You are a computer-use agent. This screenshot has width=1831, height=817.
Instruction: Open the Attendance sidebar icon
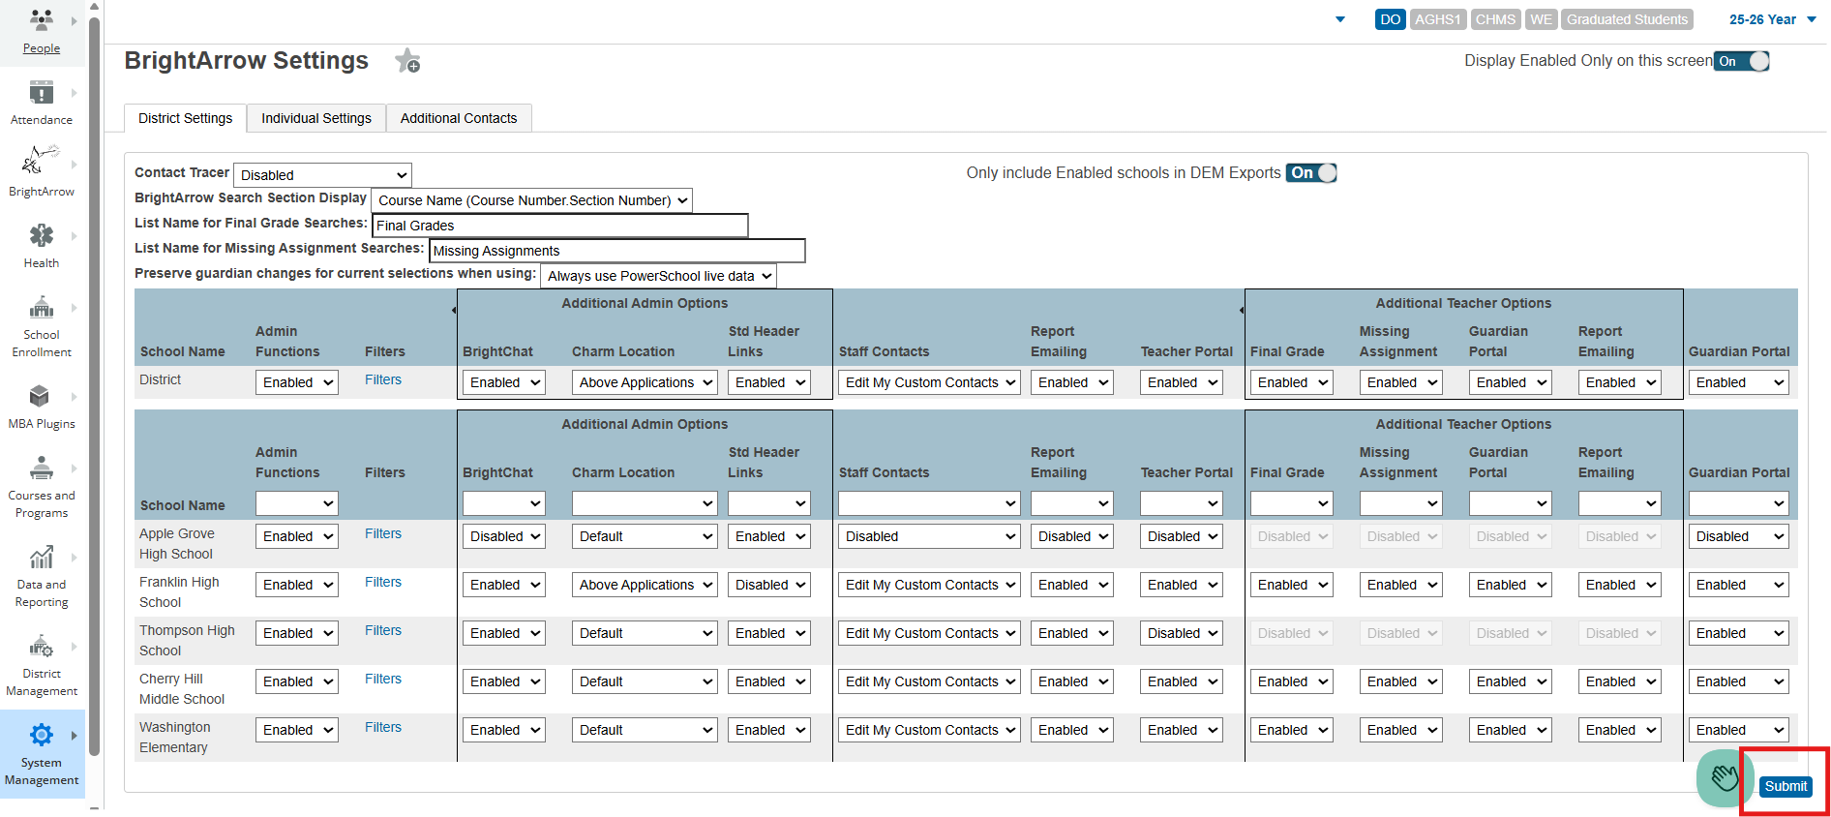click(x=42, y=92)
